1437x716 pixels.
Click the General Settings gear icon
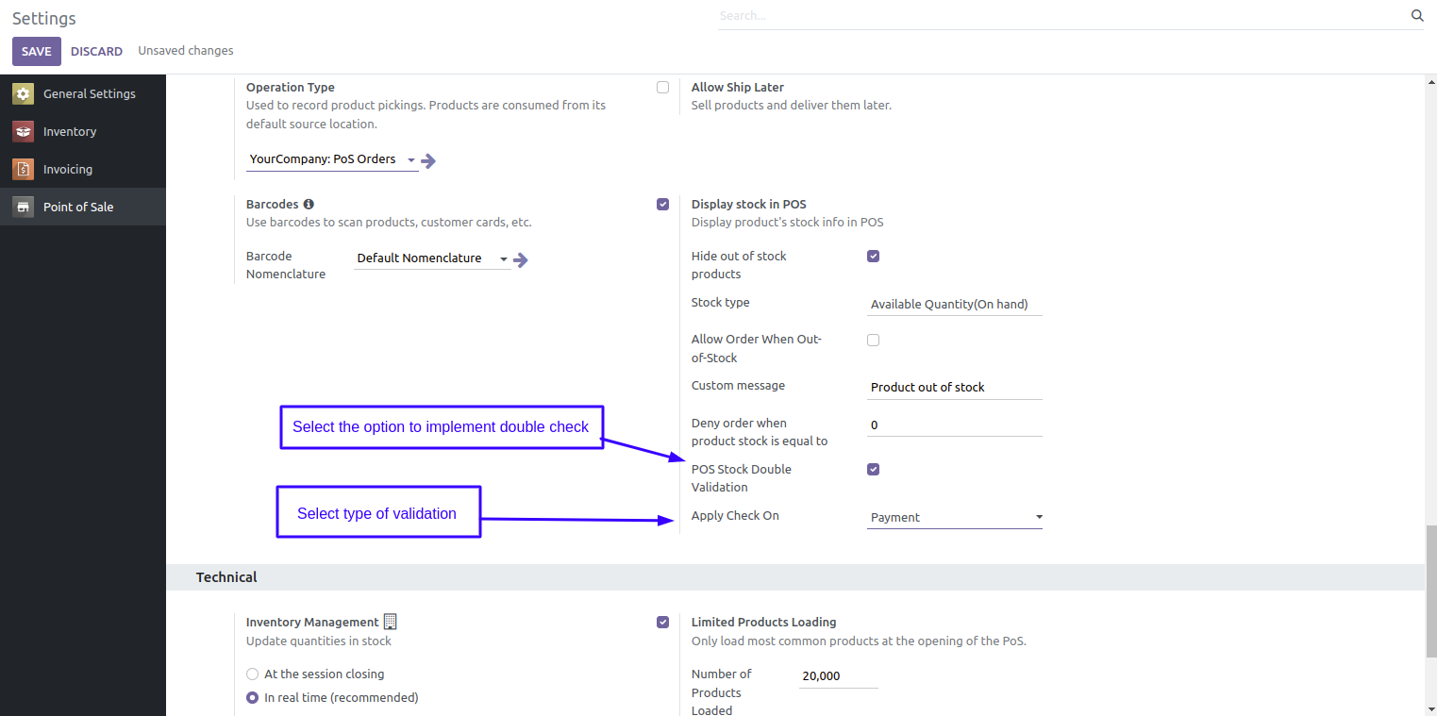point(23,93)
